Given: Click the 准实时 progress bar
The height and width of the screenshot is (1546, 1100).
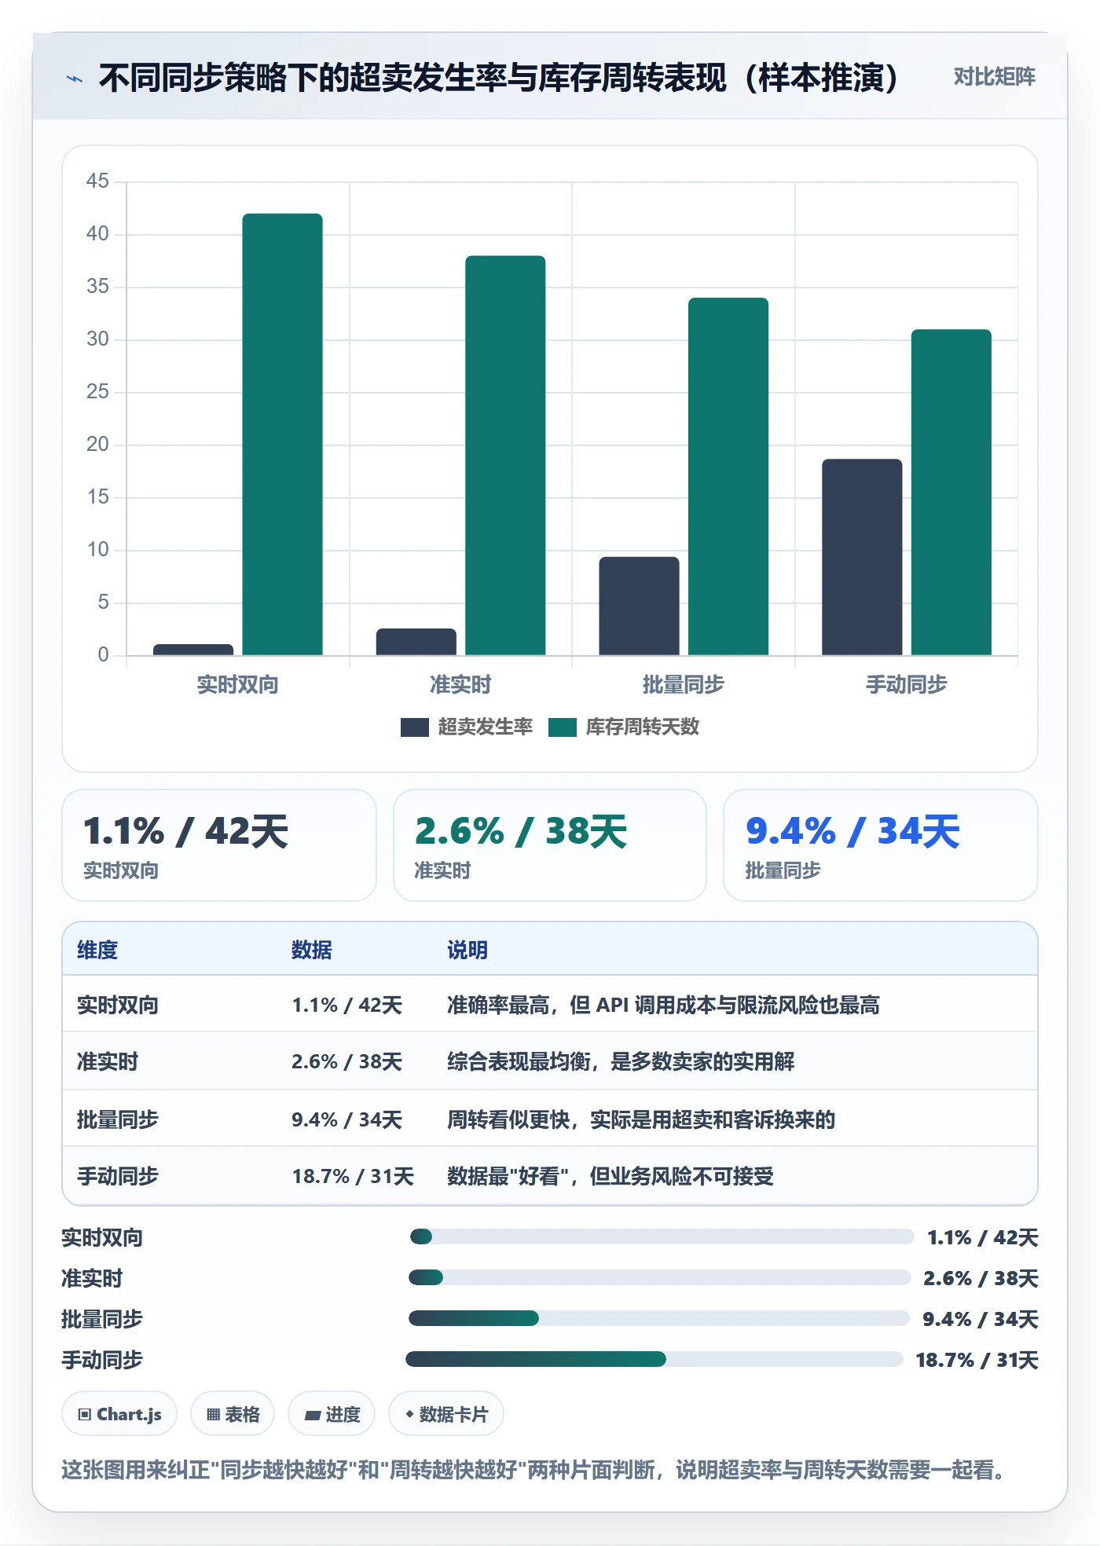Looking at the screenshot, I should tap(660, 1277).
